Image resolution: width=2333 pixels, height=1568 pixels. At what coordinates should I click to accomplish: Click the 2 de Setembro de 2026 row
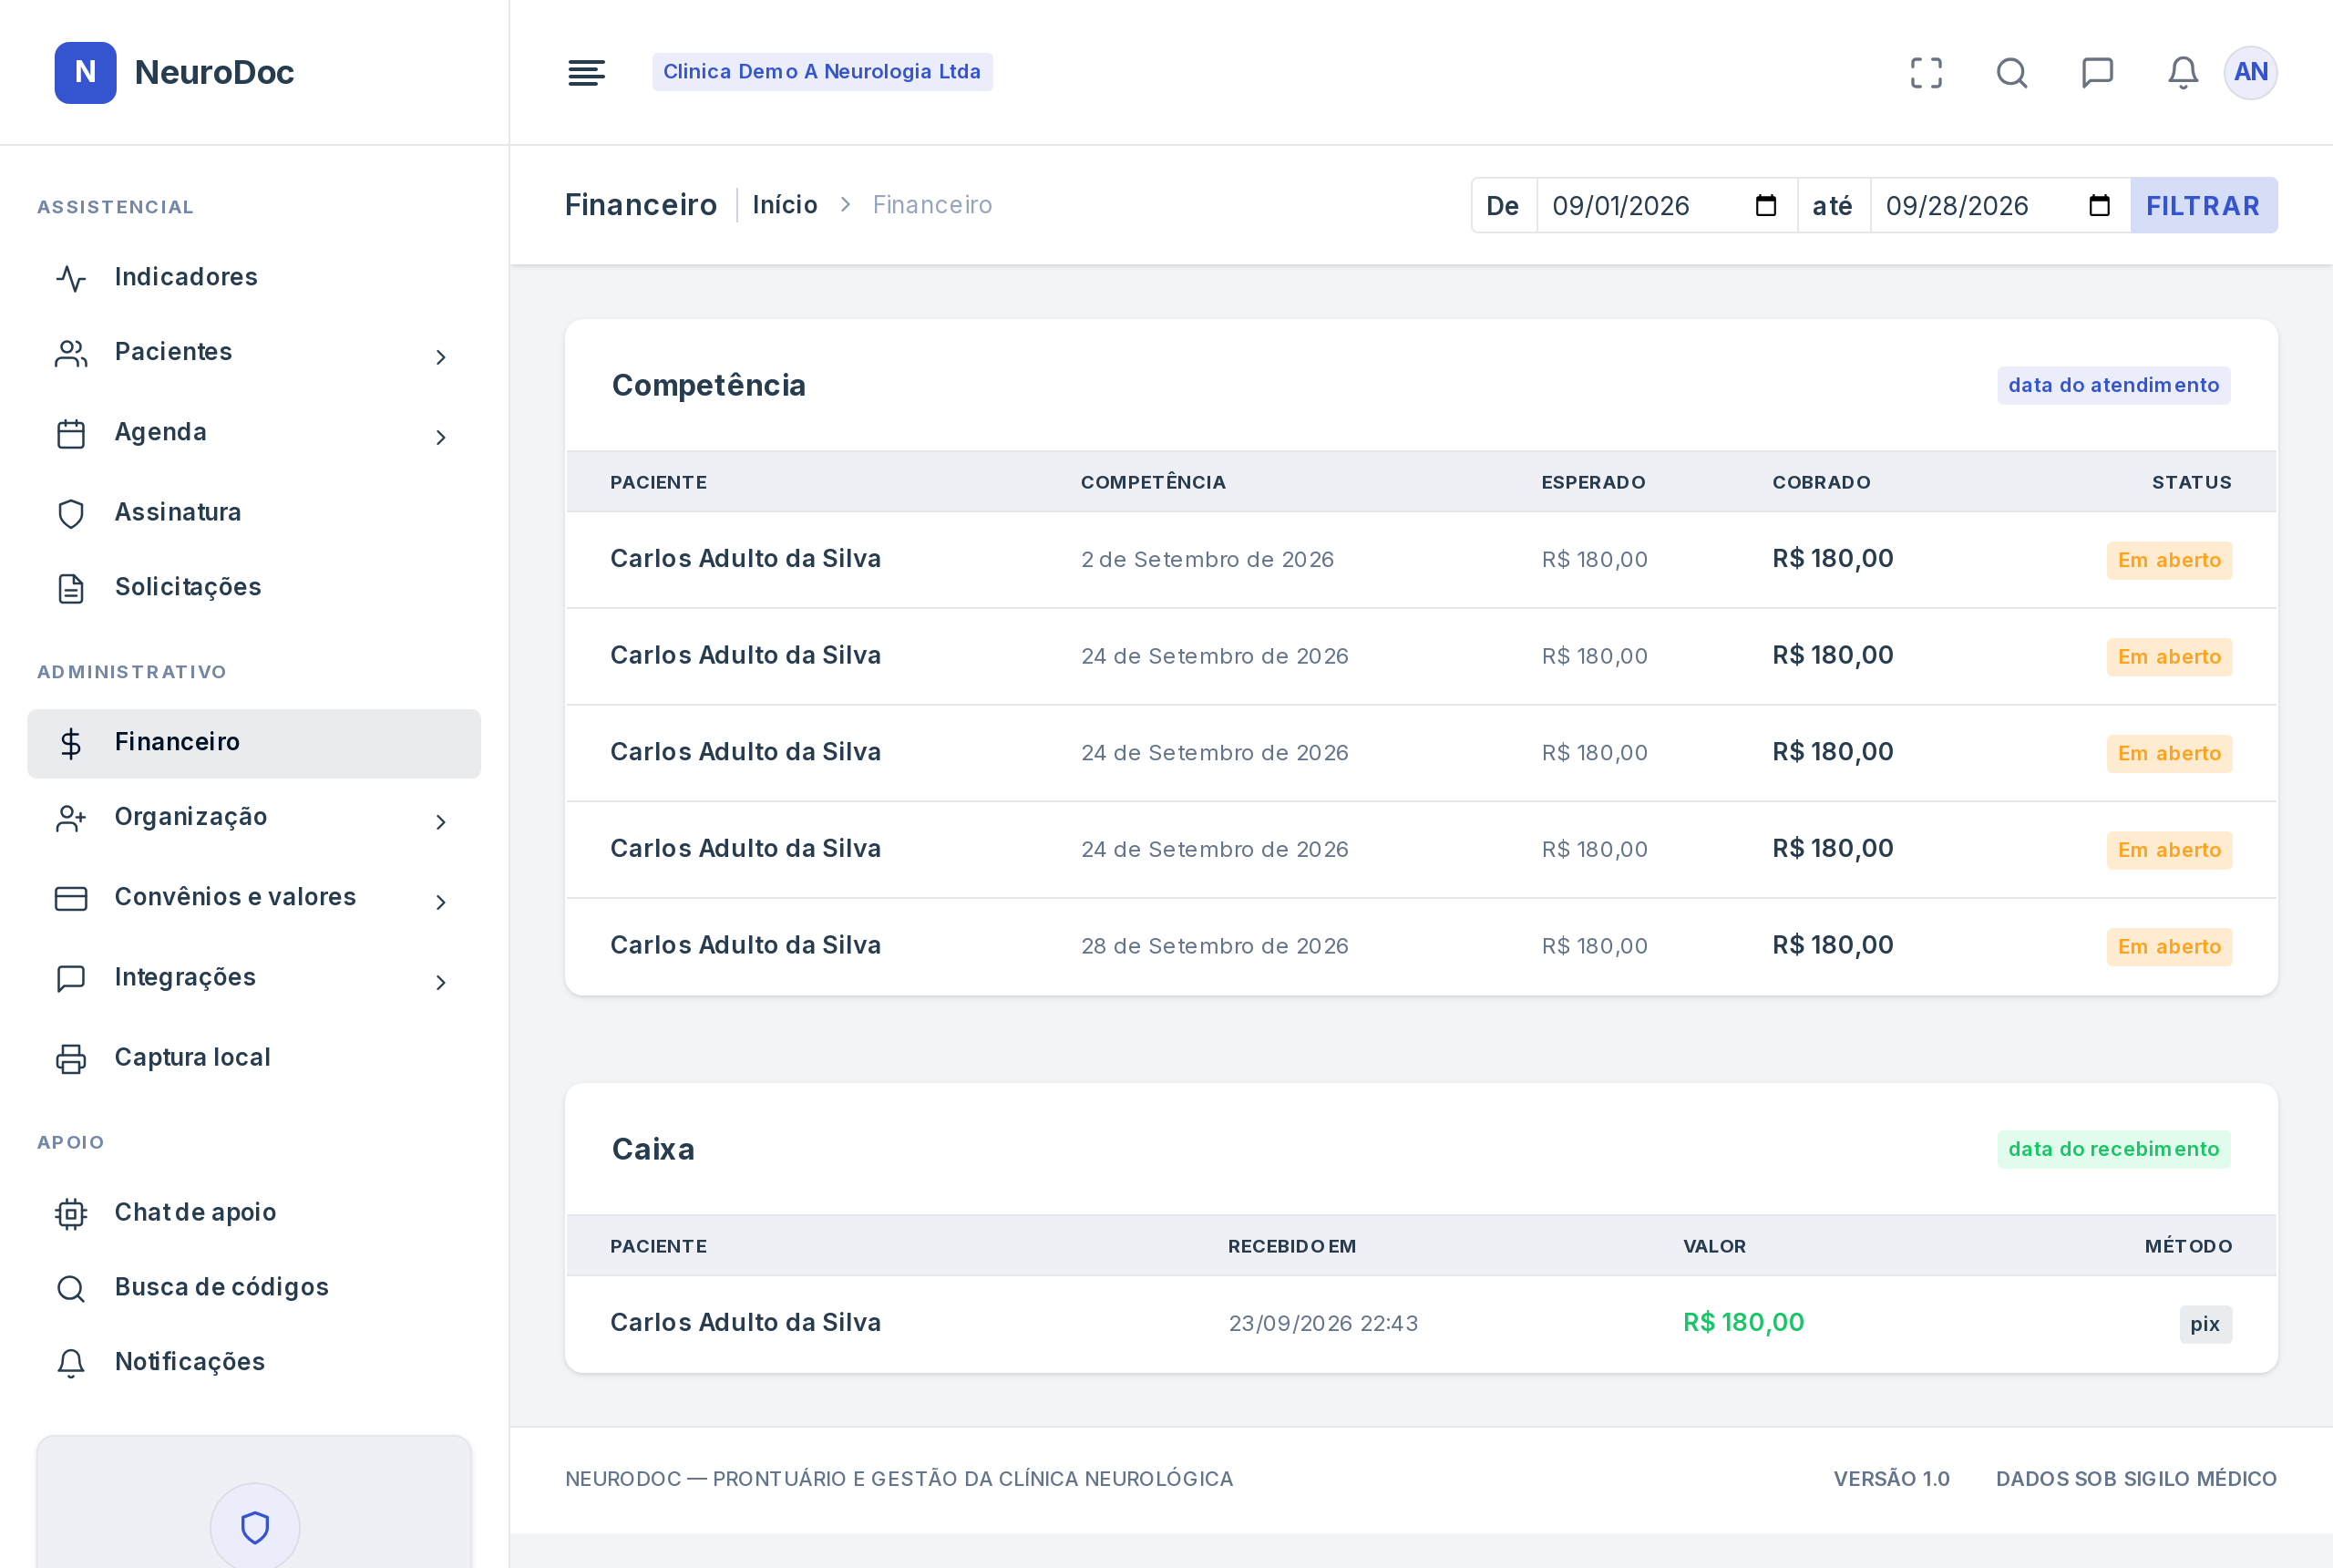point(1421,559)
